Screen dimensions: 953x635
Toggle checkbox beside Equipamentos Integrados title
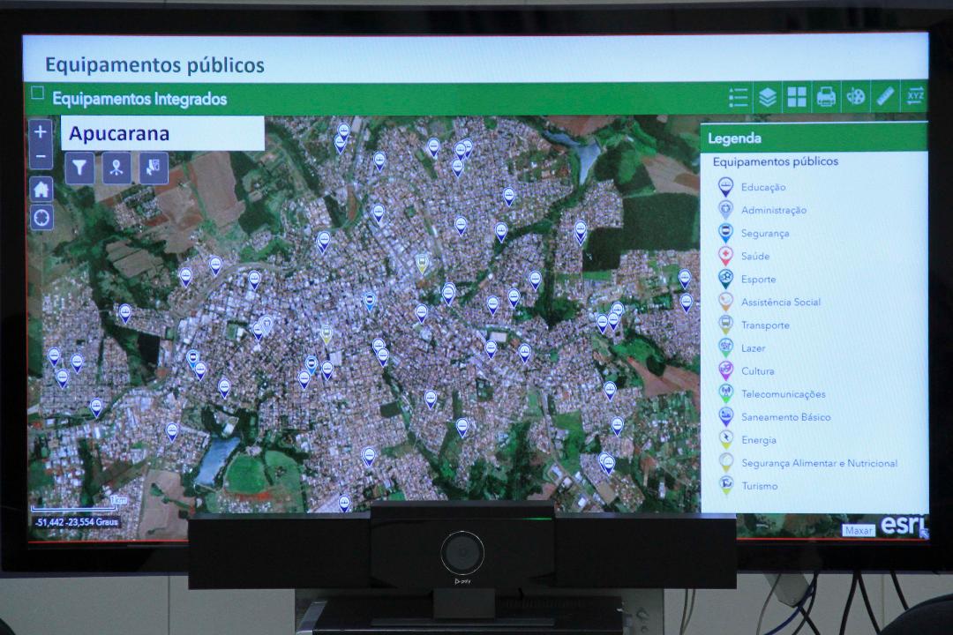pos(38,93)
